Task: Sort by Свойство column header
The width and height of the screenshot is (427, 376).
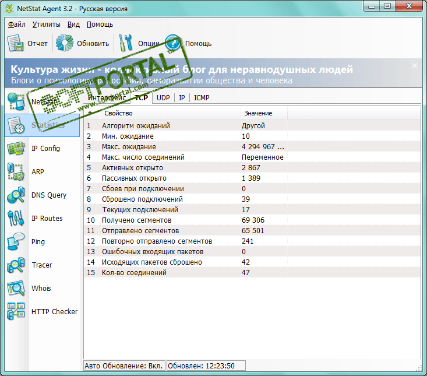Action: (x=171, y=113)
